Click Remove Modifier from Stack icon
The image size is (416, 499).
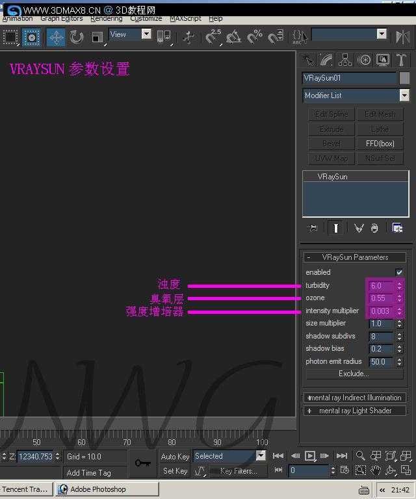374,228
